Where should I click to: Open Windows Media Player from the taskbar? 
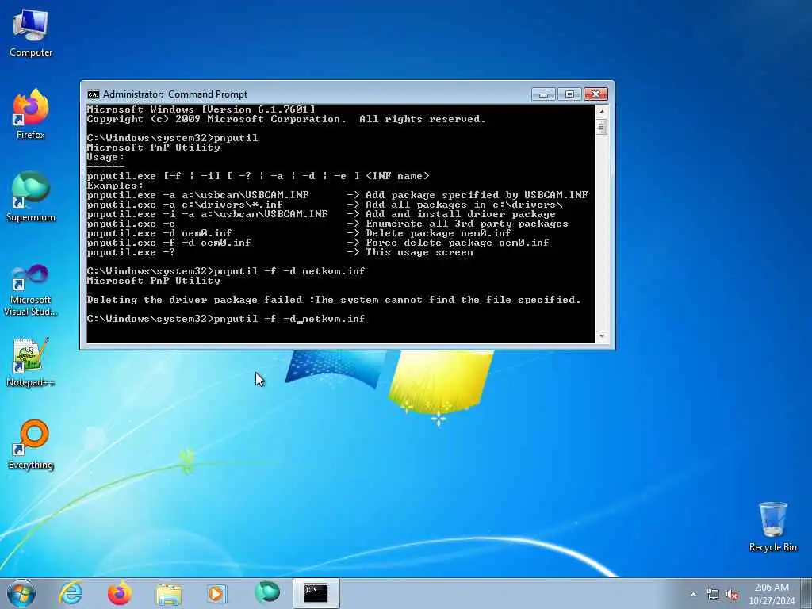[216, 593]
